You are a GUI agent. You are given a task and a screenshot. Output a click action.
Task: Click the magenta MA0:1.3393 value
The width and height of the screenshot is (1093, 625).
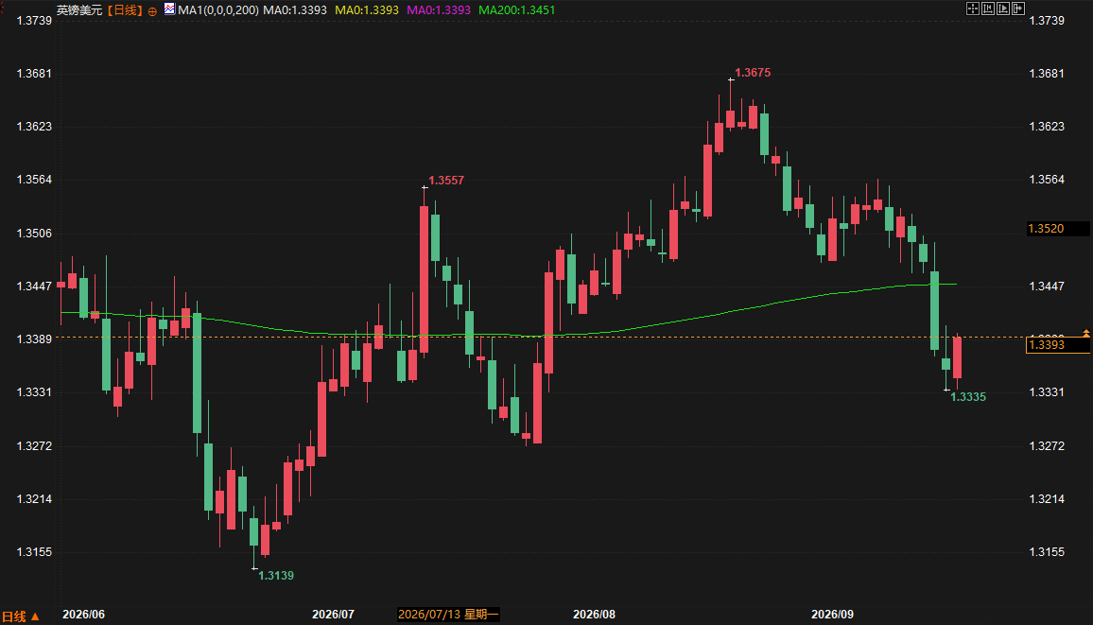[x=439, y=10]
